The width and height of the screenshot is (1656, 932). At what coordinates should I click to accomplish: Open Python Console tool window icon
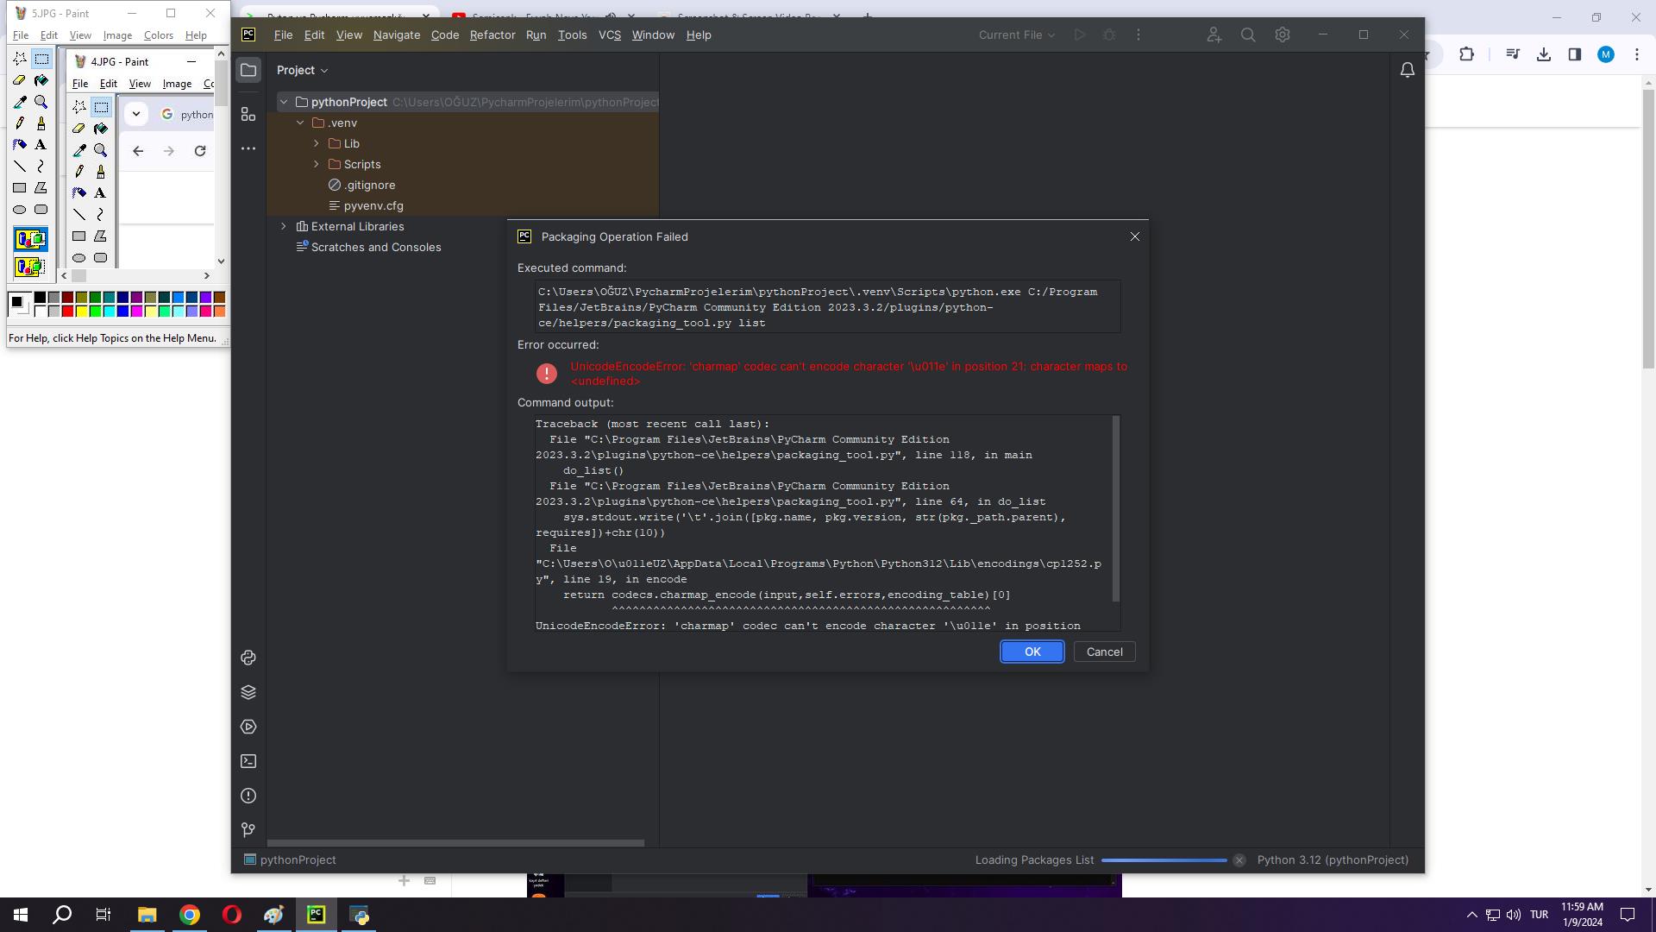tap(248, 658)
